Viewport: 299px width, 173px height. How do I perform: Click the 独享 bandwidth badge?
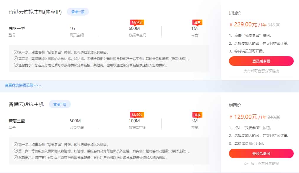click(197, 22)
